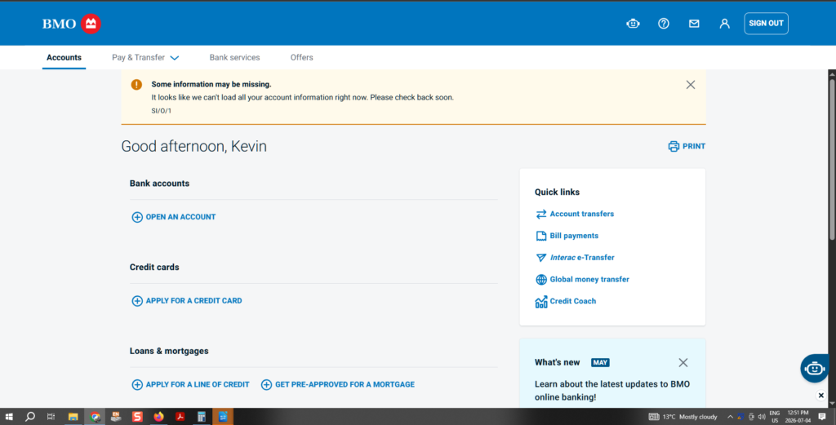The height and width of the screenshot is (425, 836).
Task: Show hidden system tray icons
Action: pos(730,417)
